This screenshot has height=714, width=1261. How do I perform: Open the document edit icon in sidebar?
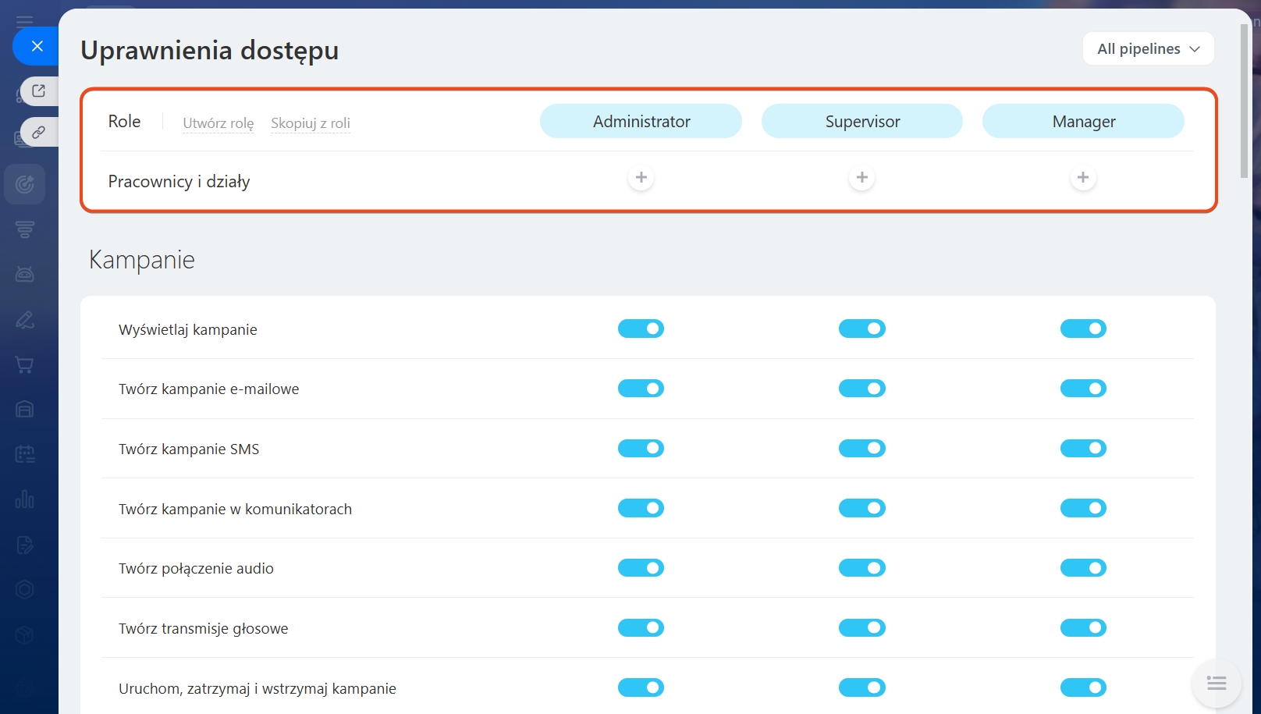[25, 545]
